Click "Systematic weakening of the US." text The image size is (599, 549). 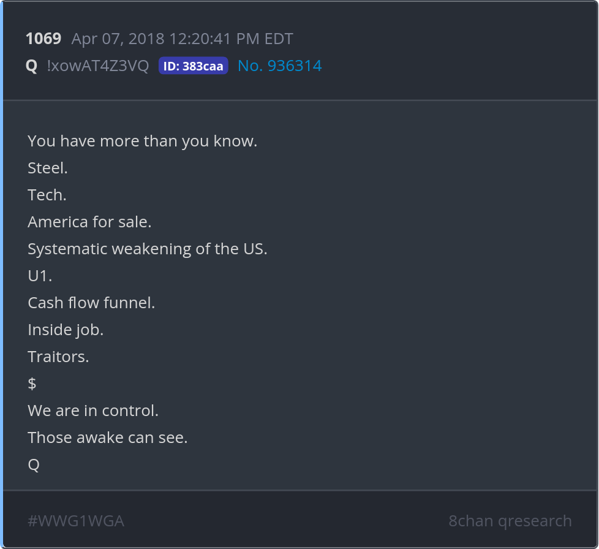pos(147,249)
